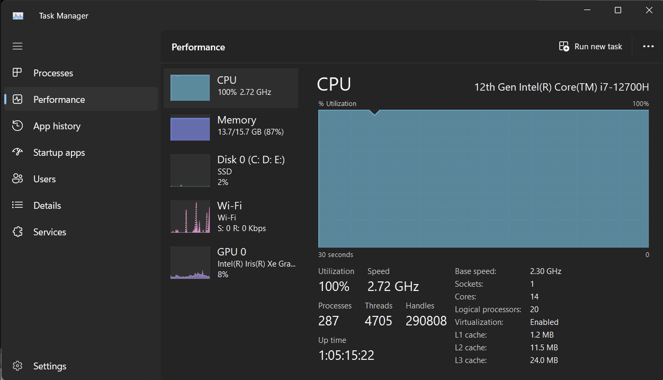663x380 pixels.
Task: Open the Startup apps icon
Action: click(x=17, y=152)
